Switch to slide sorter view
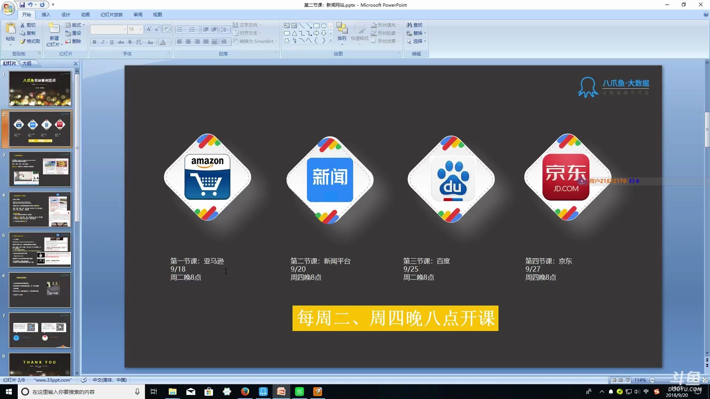 [x=621, y=380]
